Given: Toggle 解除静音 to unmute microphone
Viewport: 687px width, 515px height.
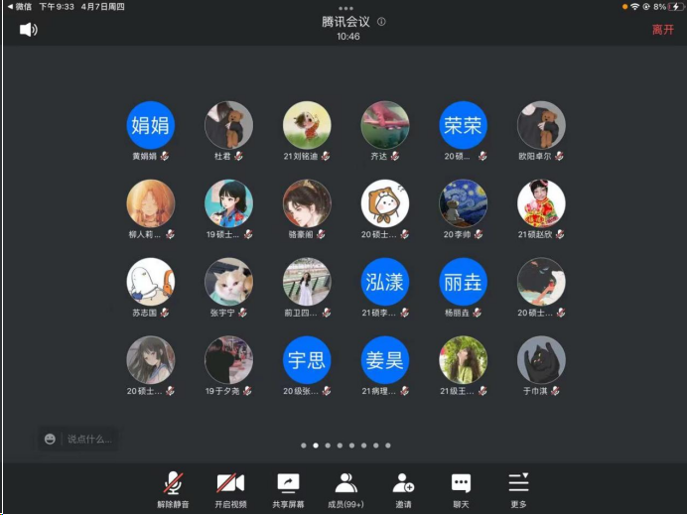Looking at the screenshot, I should (x=173, y=483).
